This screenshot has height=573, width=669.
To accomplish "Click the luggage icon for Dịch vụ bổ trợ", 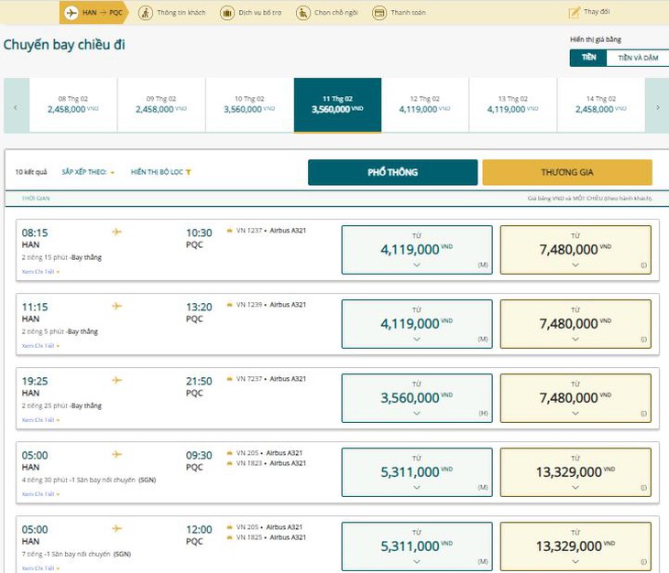I will pos(227,13).
